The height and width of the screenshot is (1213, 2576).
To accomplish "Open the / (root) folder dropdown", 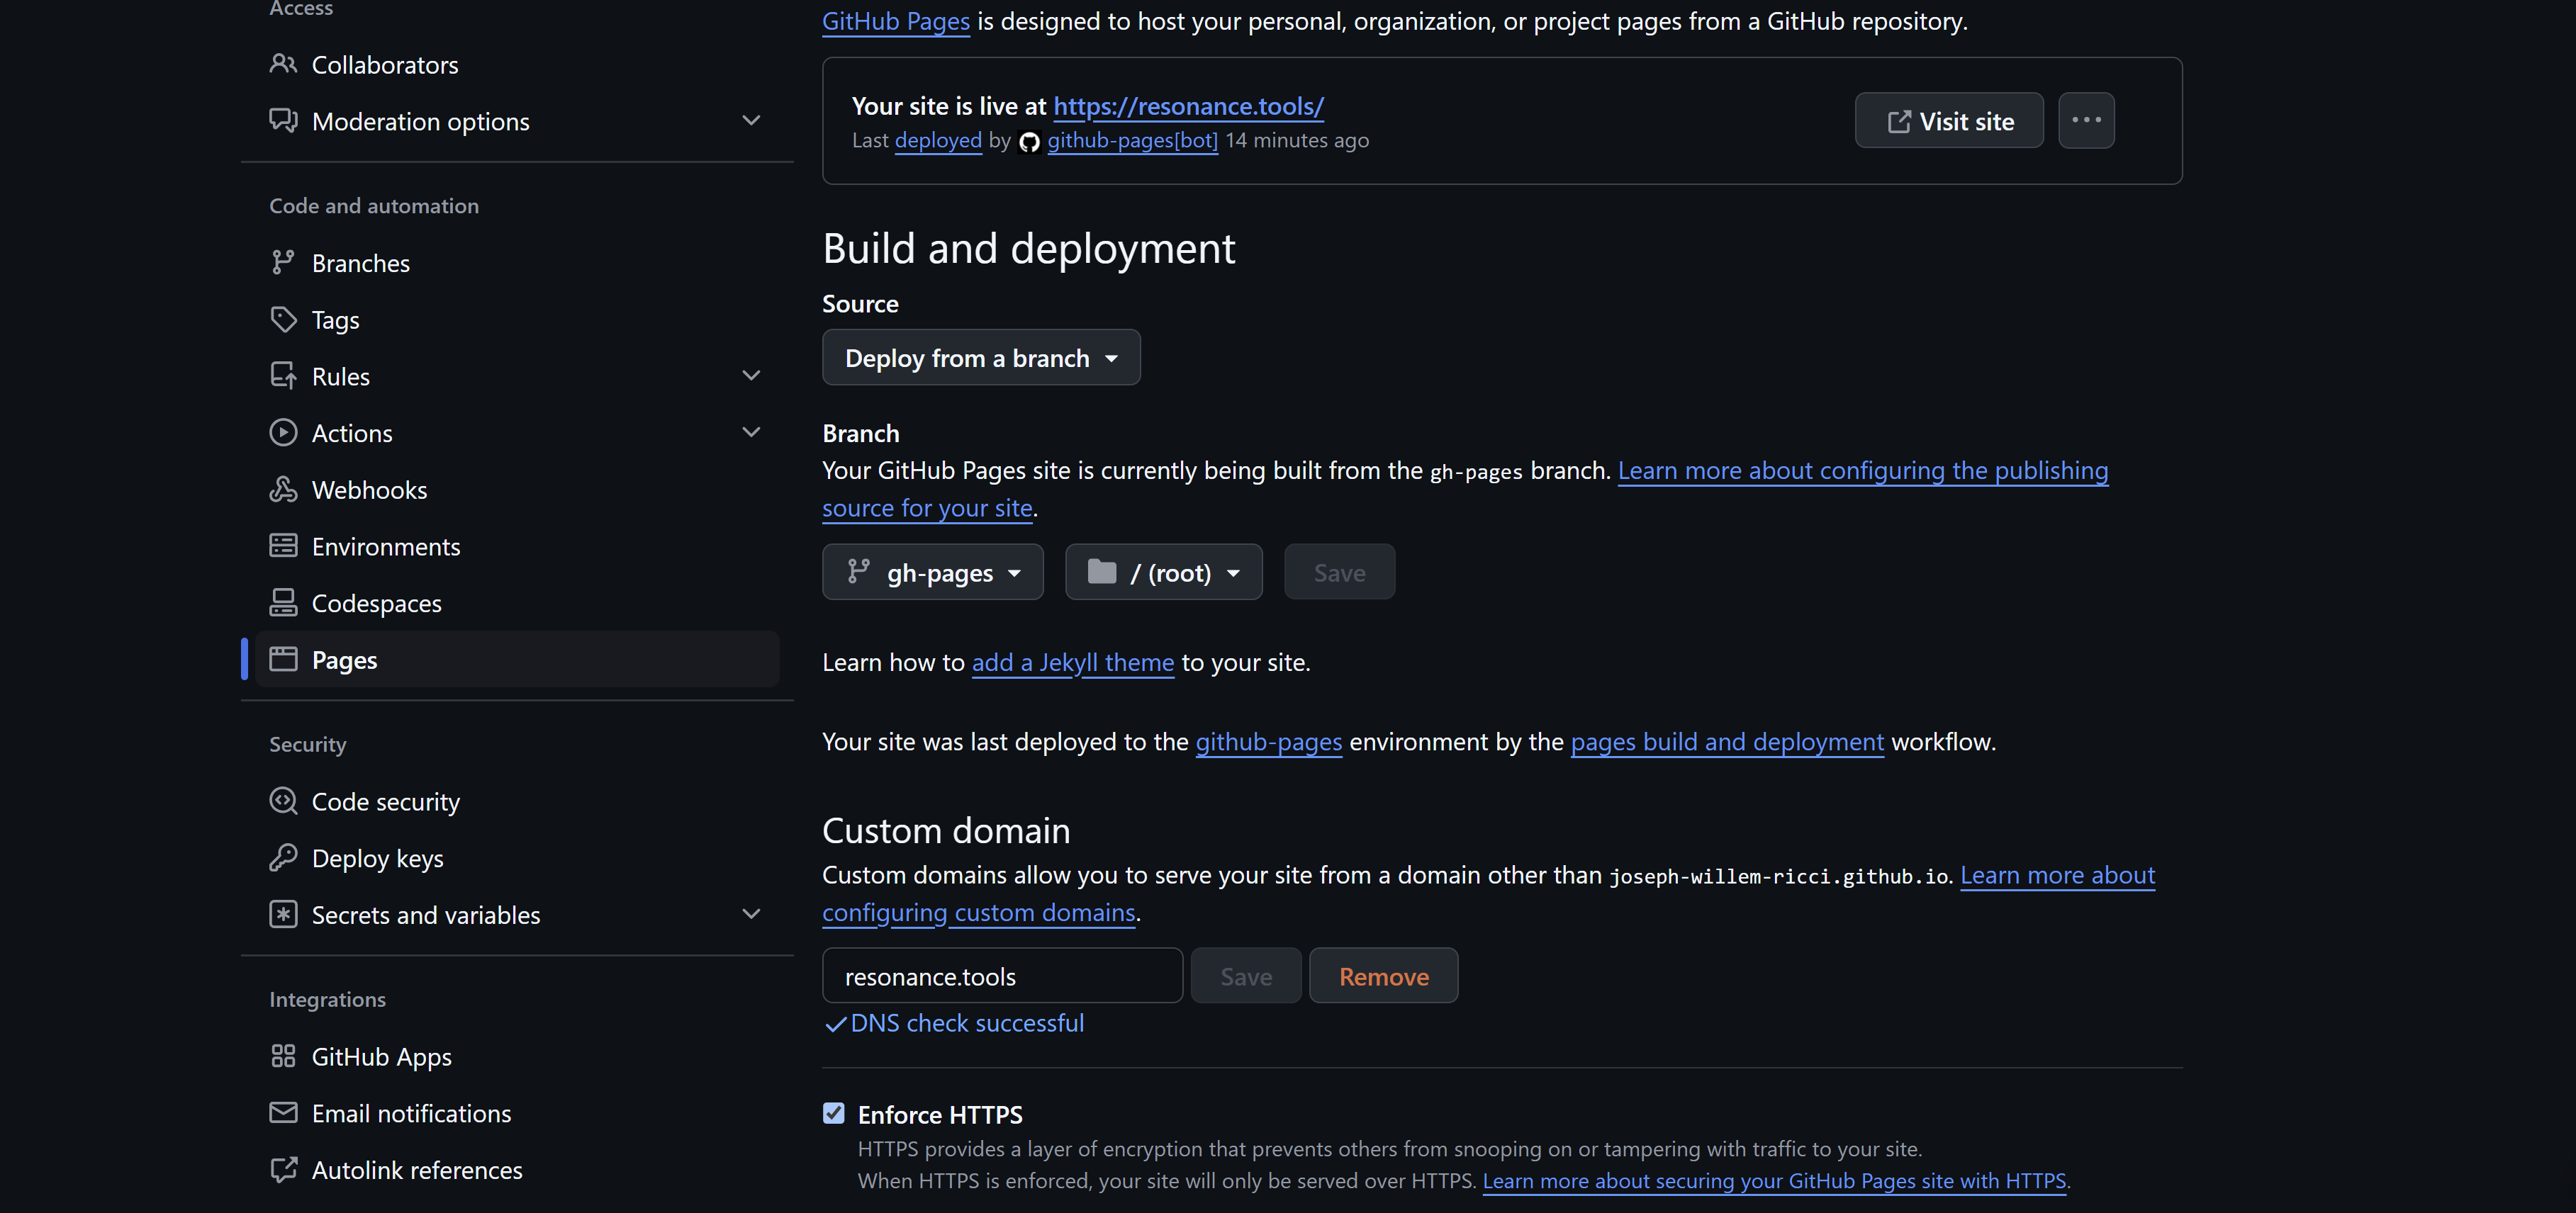I will coord(1163,572).
